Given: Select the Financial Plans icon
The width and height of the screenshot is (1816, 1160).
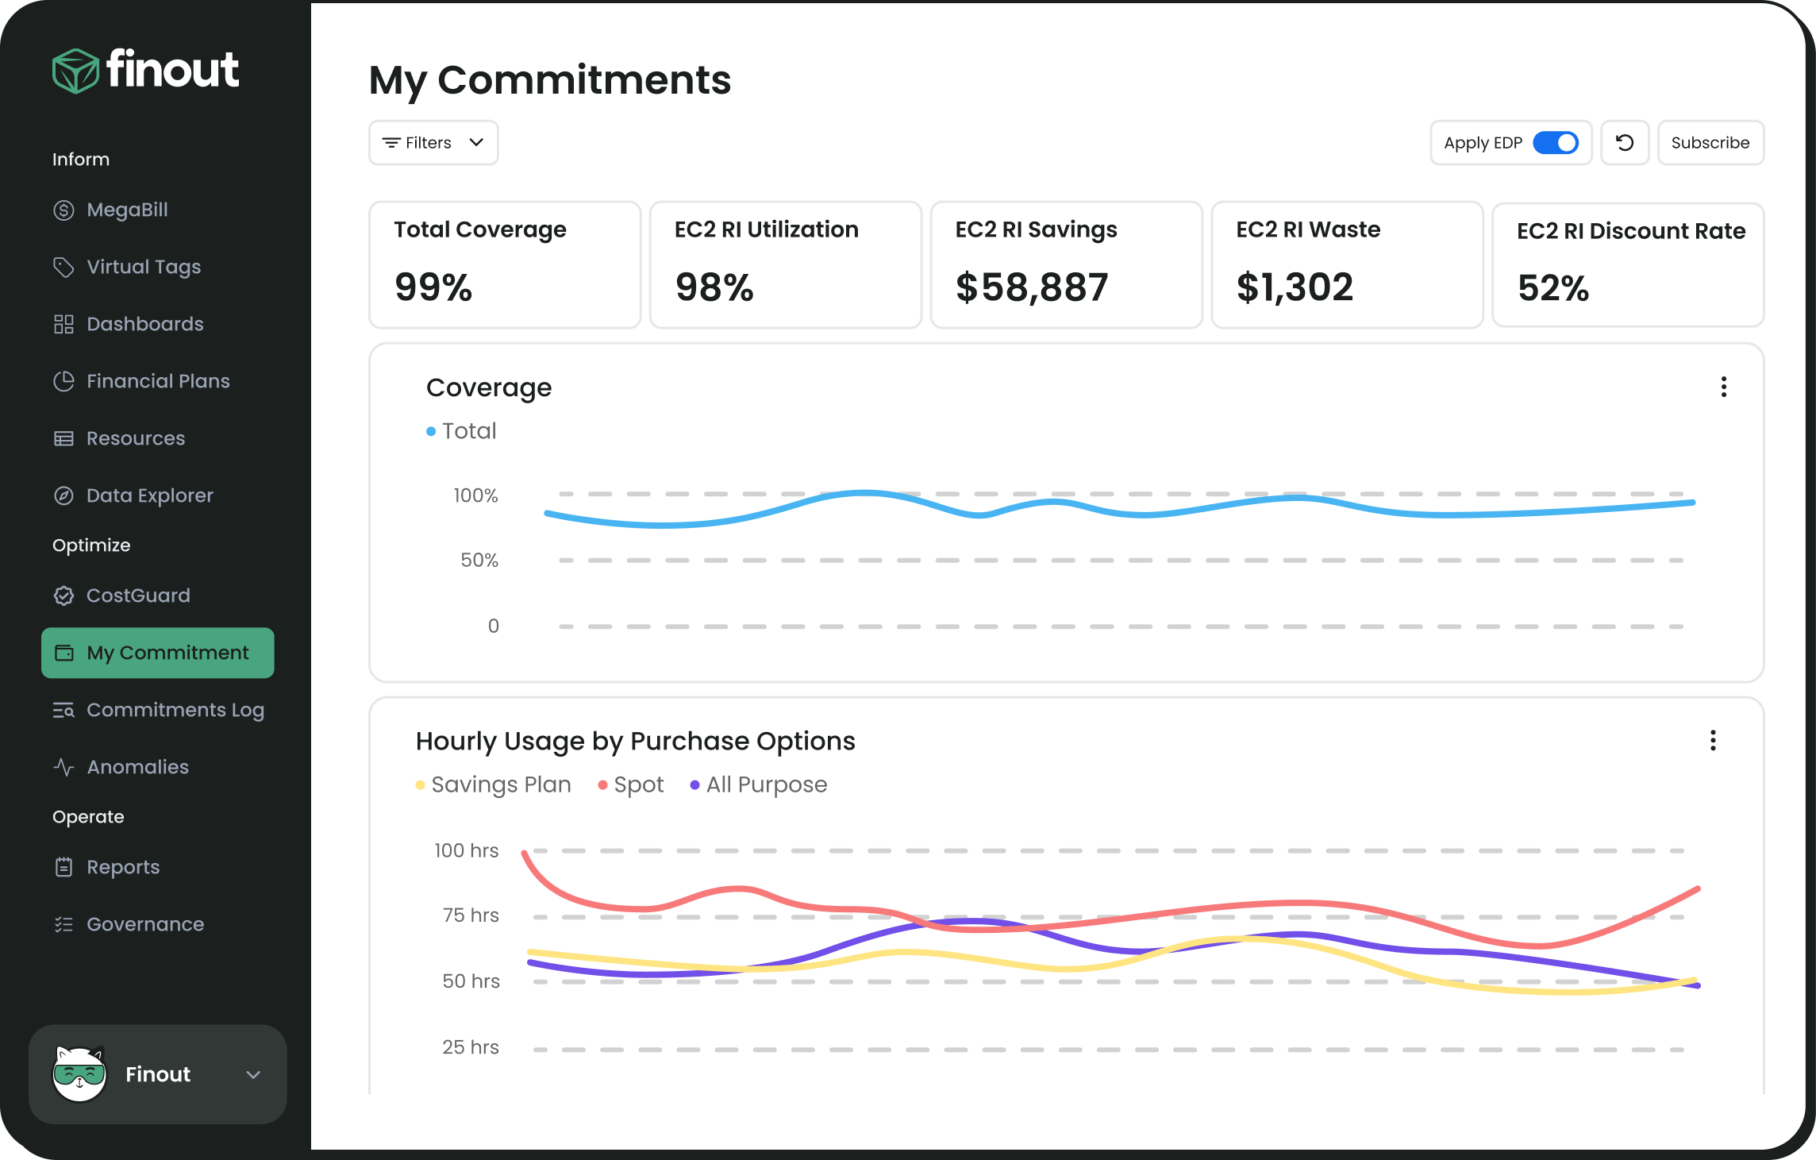Looking at the screenshot, I should (x=64, y=381).
